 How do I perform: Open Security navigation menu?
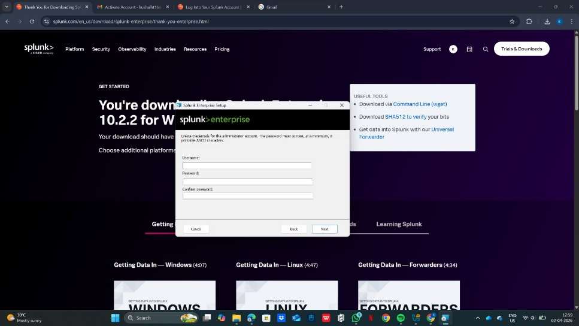101,49
